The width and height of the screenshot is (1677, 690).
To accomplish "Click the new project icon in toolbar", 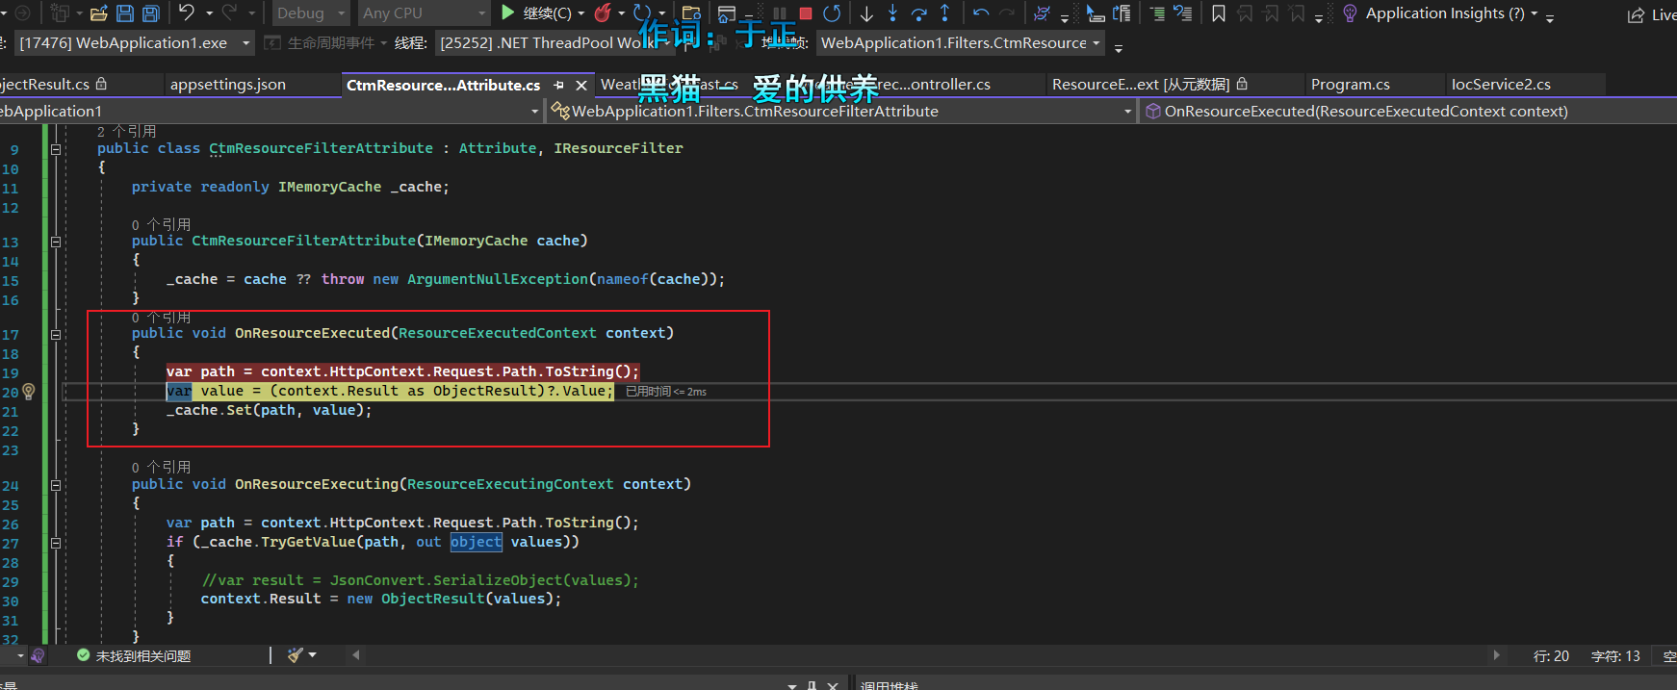I will 60,13.
